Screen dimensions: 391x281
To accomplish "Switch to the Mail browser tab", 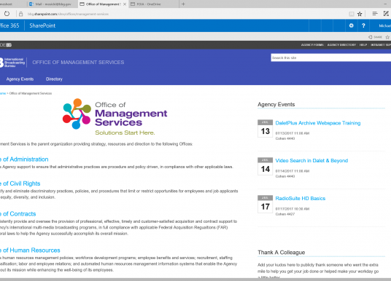I will pyautogui.click(x=53, y=4).
